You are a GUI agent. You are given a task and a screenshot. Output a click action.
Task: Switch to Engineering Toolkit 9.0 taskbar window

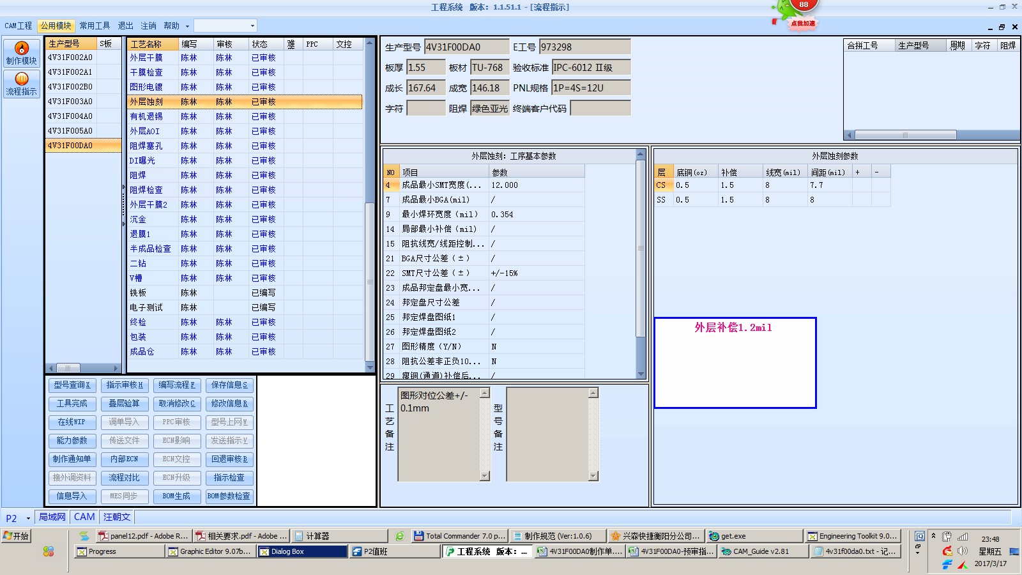[853, 536]
